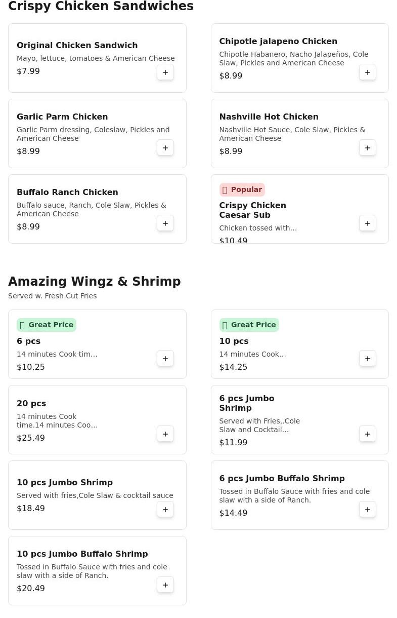Add Buffalo Ranch Chicken to cart

[x=165, y=223]
